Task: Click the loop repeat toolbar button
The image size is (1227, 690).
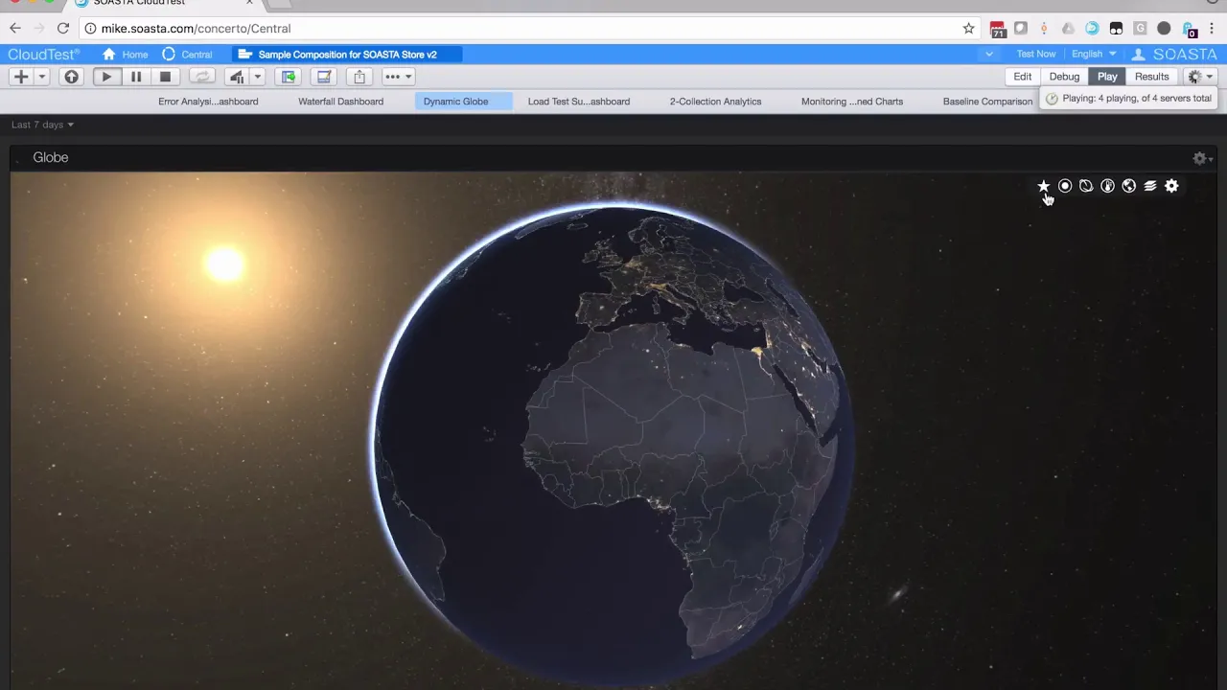Action: (201, 77)
